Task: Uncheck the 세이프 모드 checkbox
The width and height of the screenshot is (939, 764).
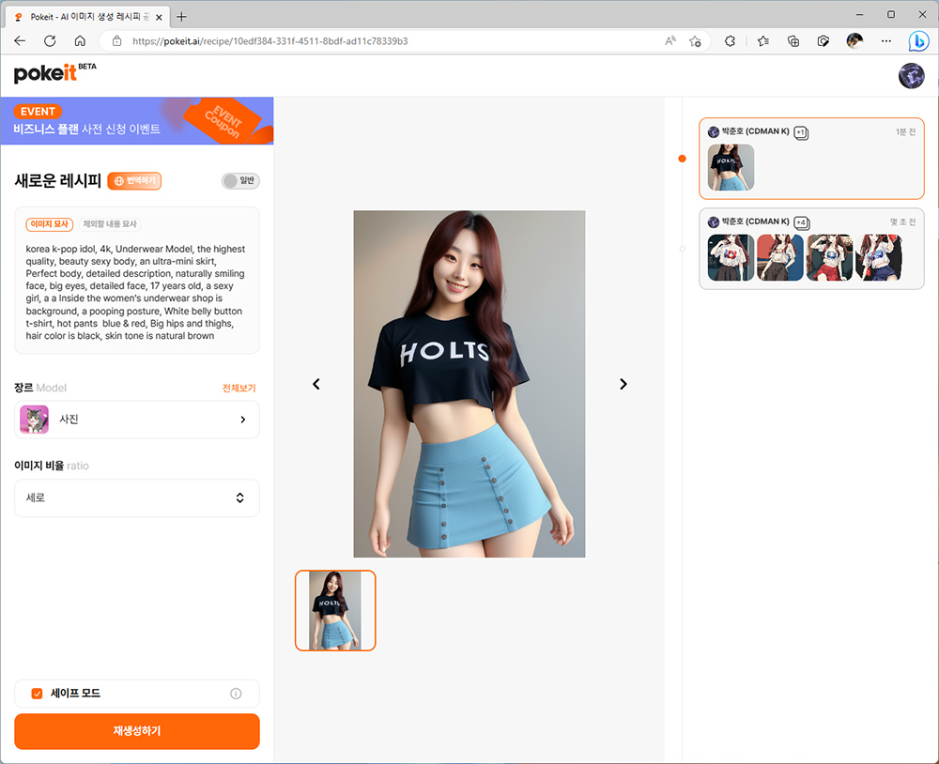Action: coord(38,694)
